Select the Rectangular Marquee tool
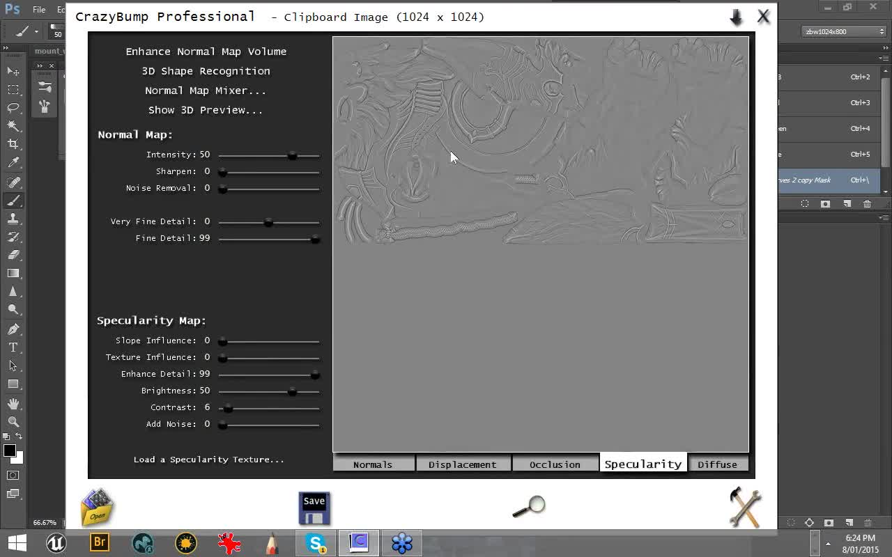 (13, 89)
